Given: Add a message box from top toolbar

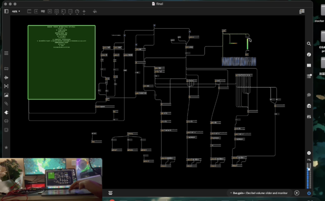Looking at the screenshot, I should tap(36, 11).
